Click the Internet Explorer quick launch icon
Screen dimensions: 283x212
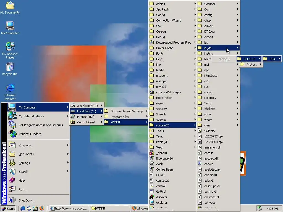click(23, 208)
